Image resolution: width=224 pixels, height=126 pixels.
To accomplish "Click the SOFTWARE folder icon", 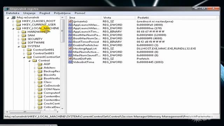I will click(24, 42).
